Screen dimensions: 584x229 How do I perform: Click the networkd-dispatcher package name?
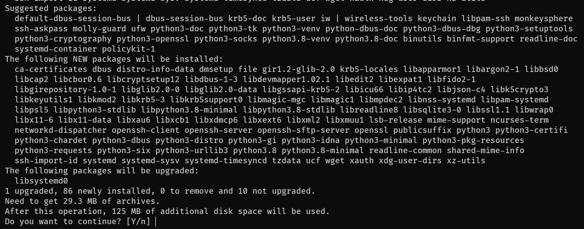click(x=60, y=130)
